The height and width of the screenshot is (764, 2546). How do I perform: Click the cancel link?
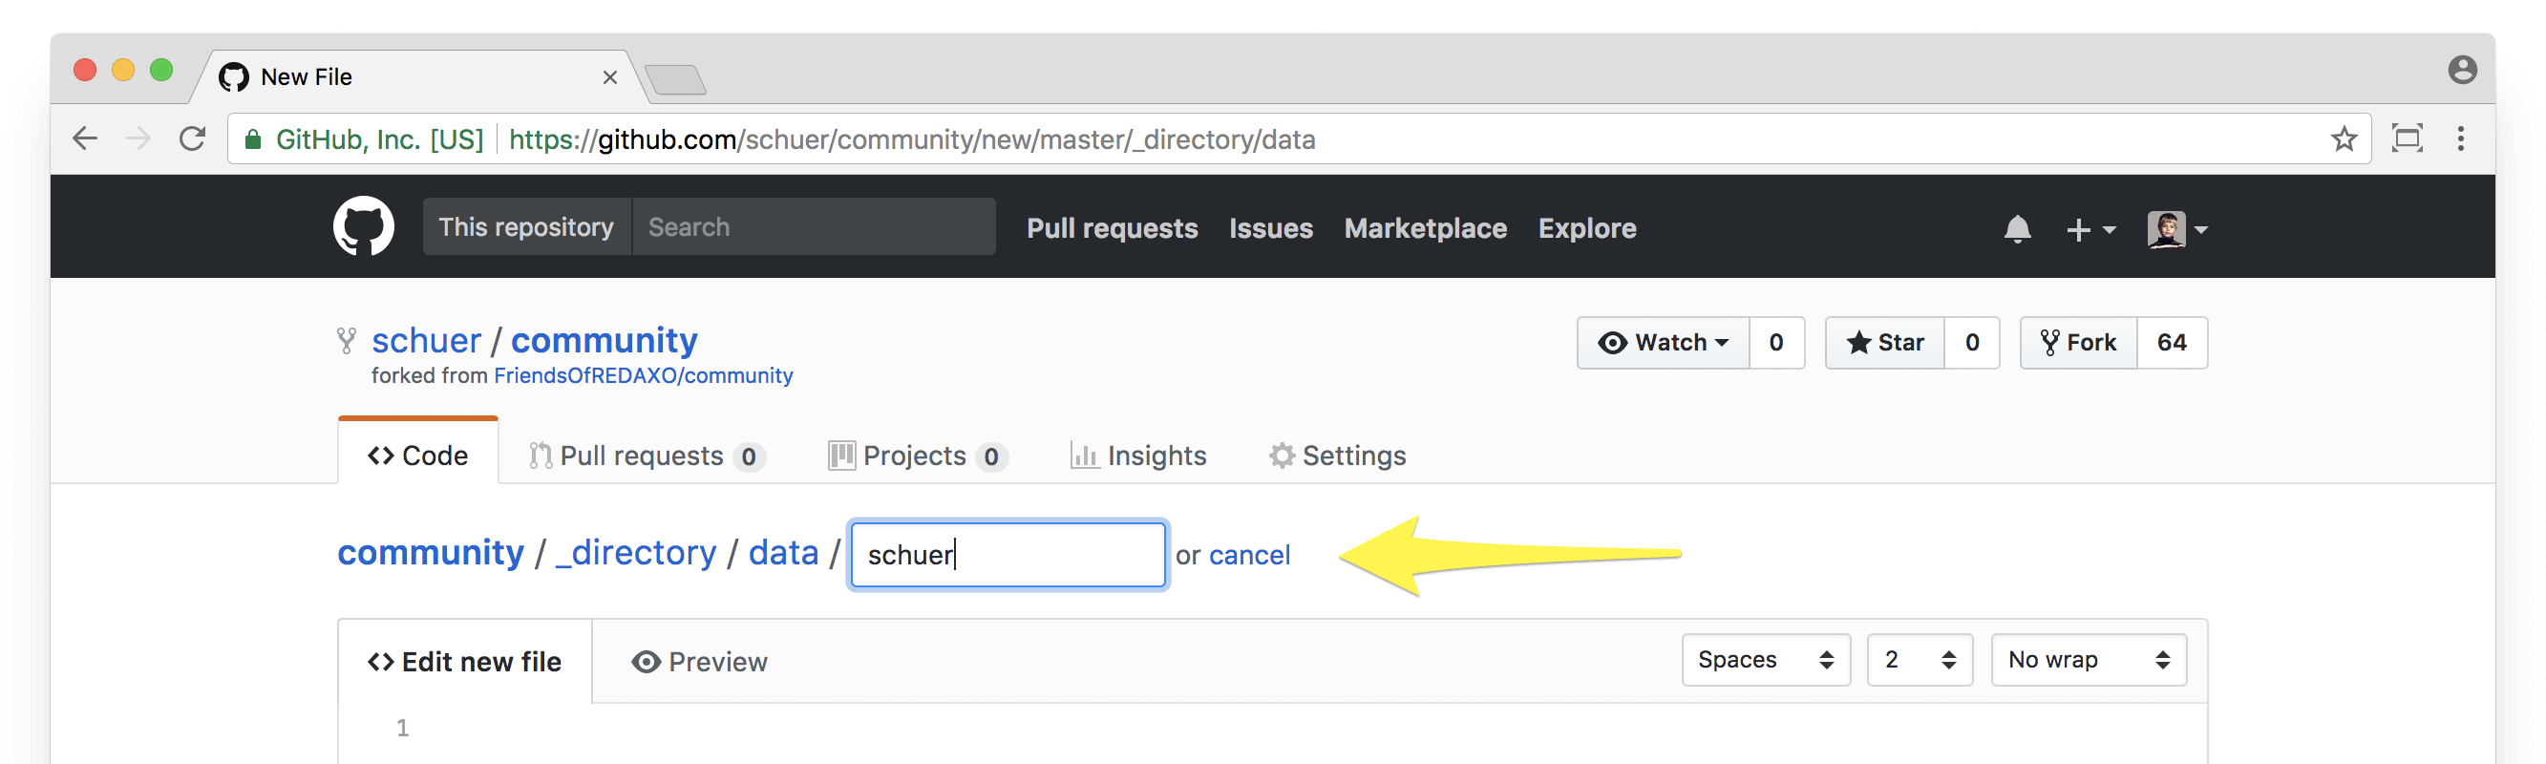point(1249,555)
